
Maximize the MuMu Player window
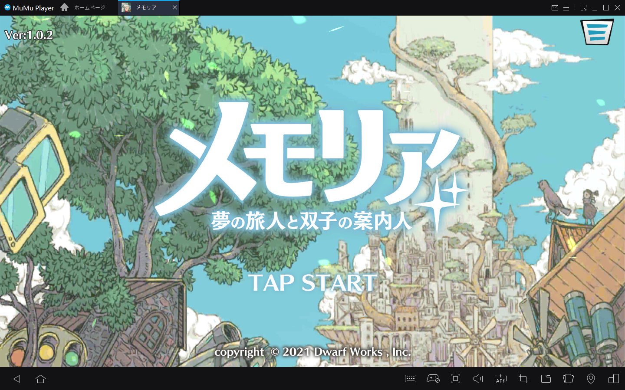tap(606, 8)
